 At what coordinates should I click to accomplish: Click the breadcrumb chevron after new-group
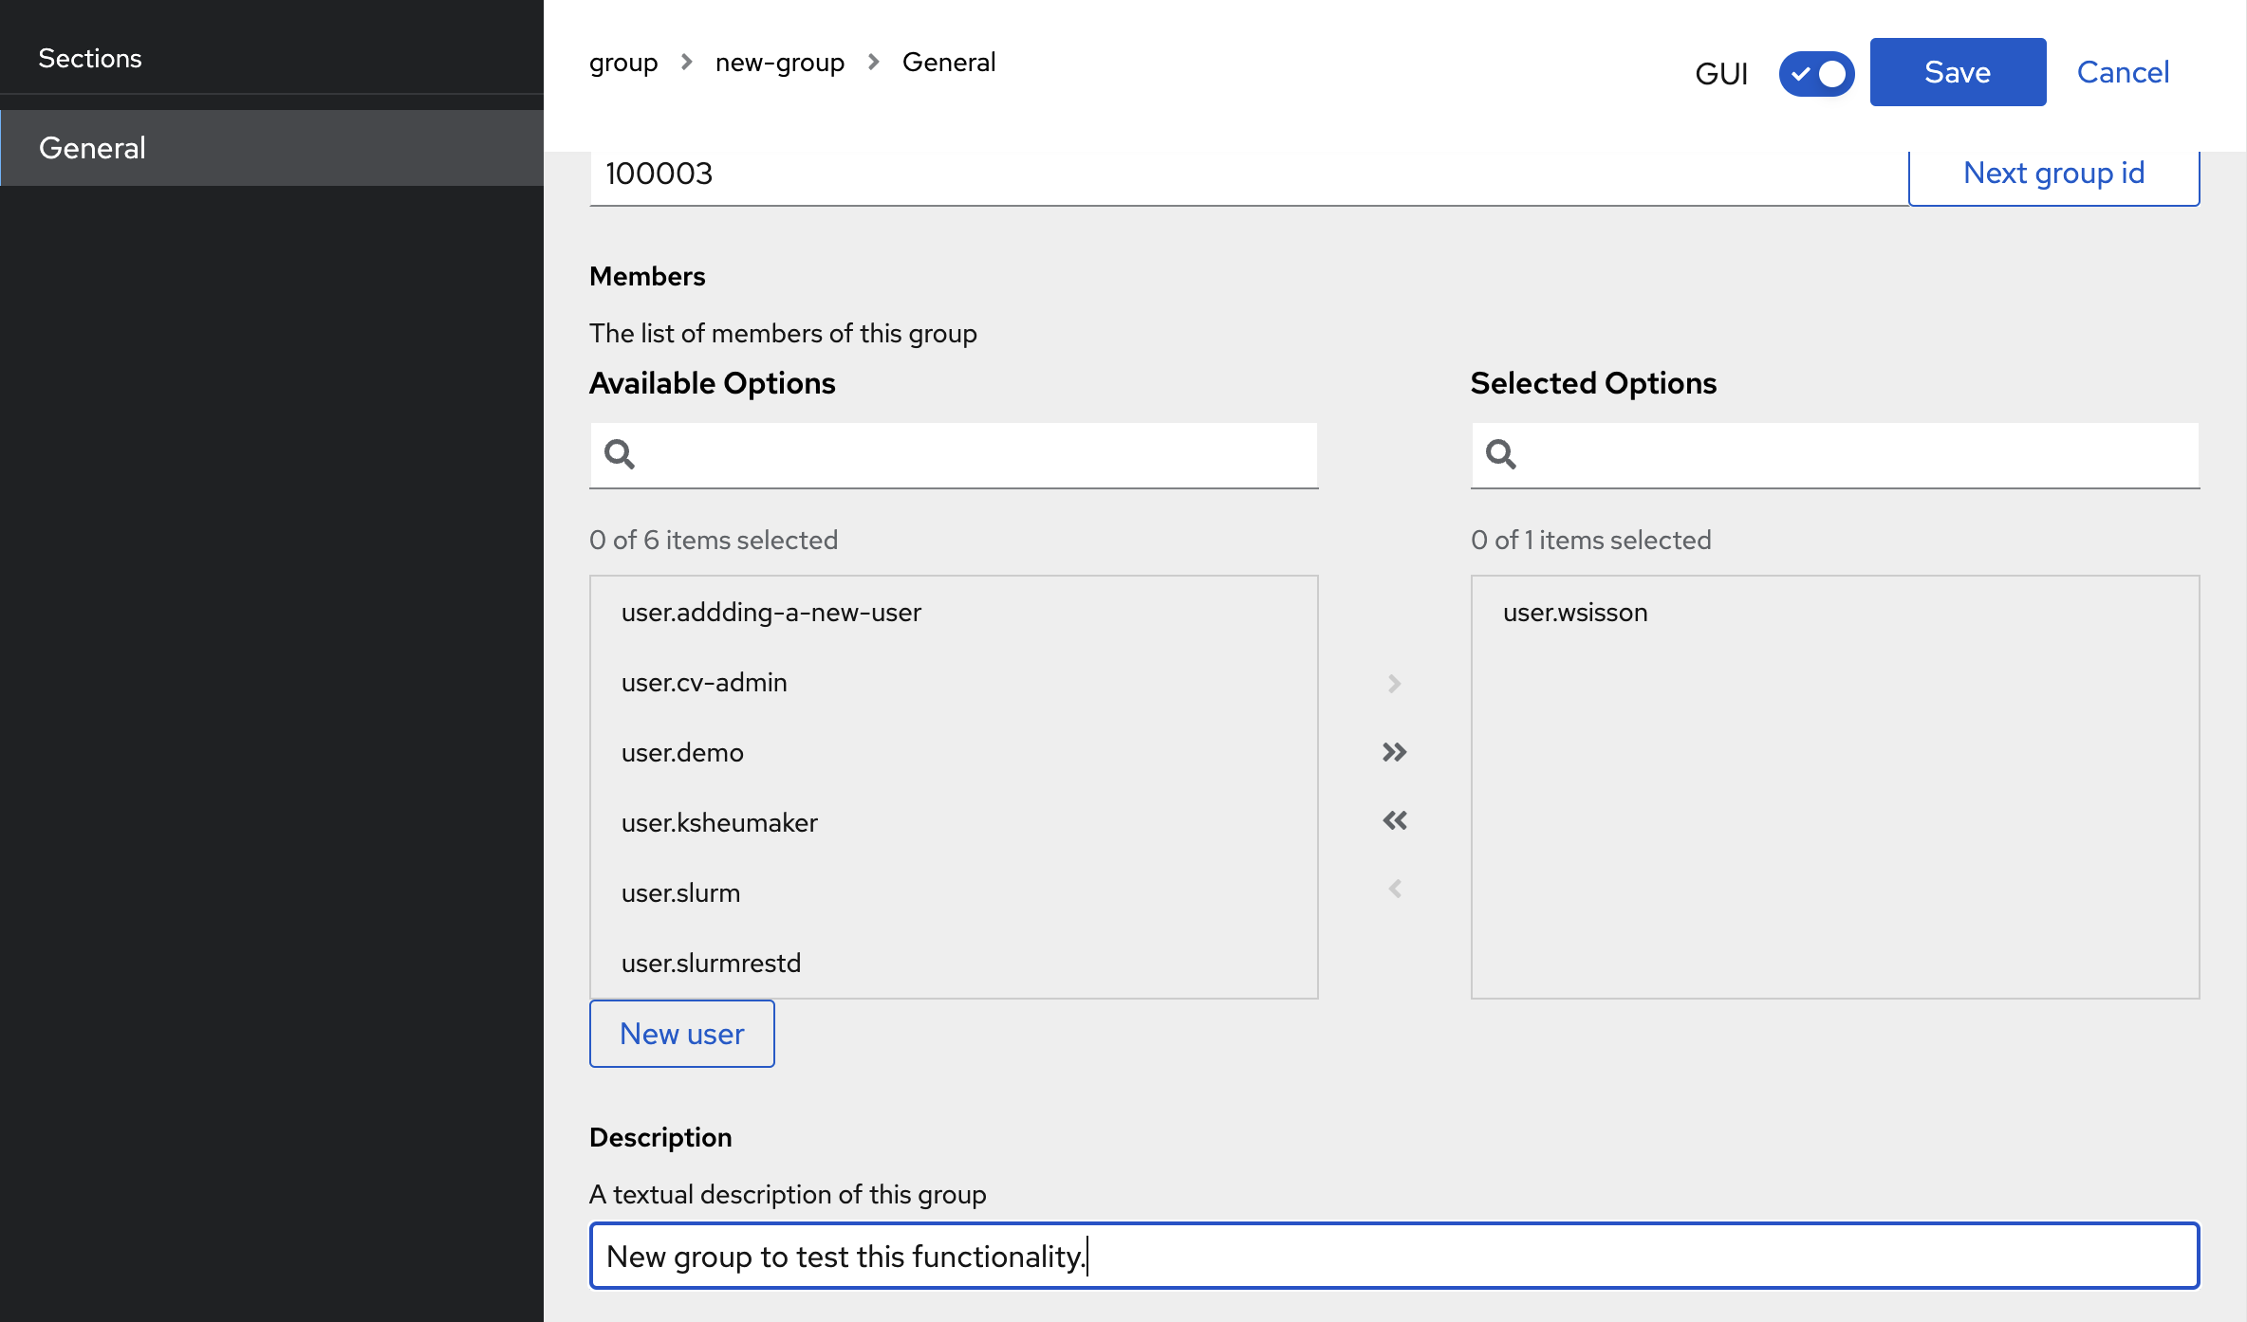coord(874,63)
